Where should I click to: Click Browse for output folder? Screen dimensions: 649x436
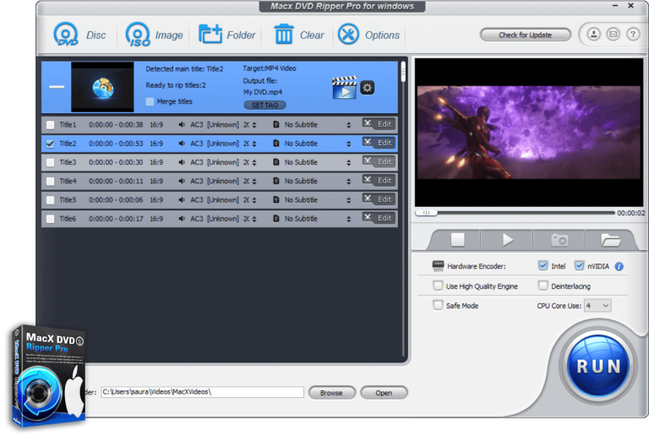coord(331,393)
